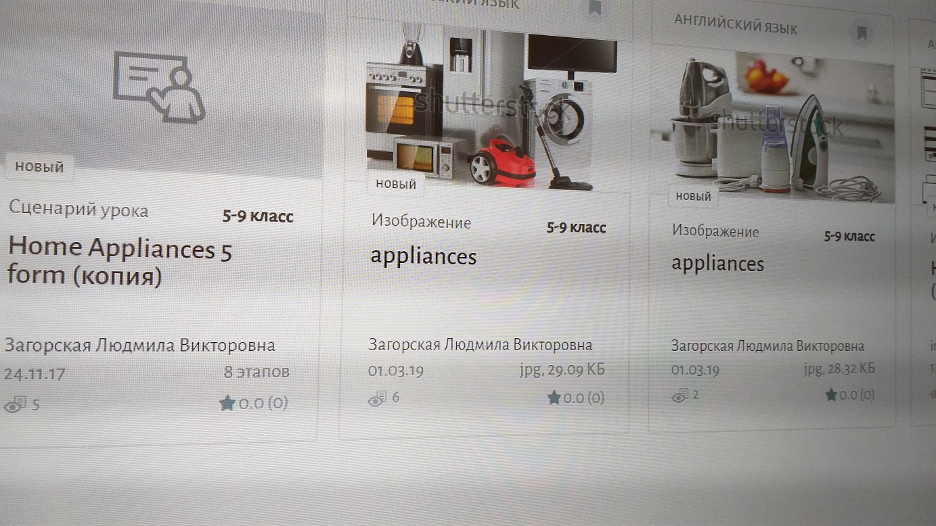
Task: Open Home Appliances 5 form (копия) title
Action: [120, 262]
